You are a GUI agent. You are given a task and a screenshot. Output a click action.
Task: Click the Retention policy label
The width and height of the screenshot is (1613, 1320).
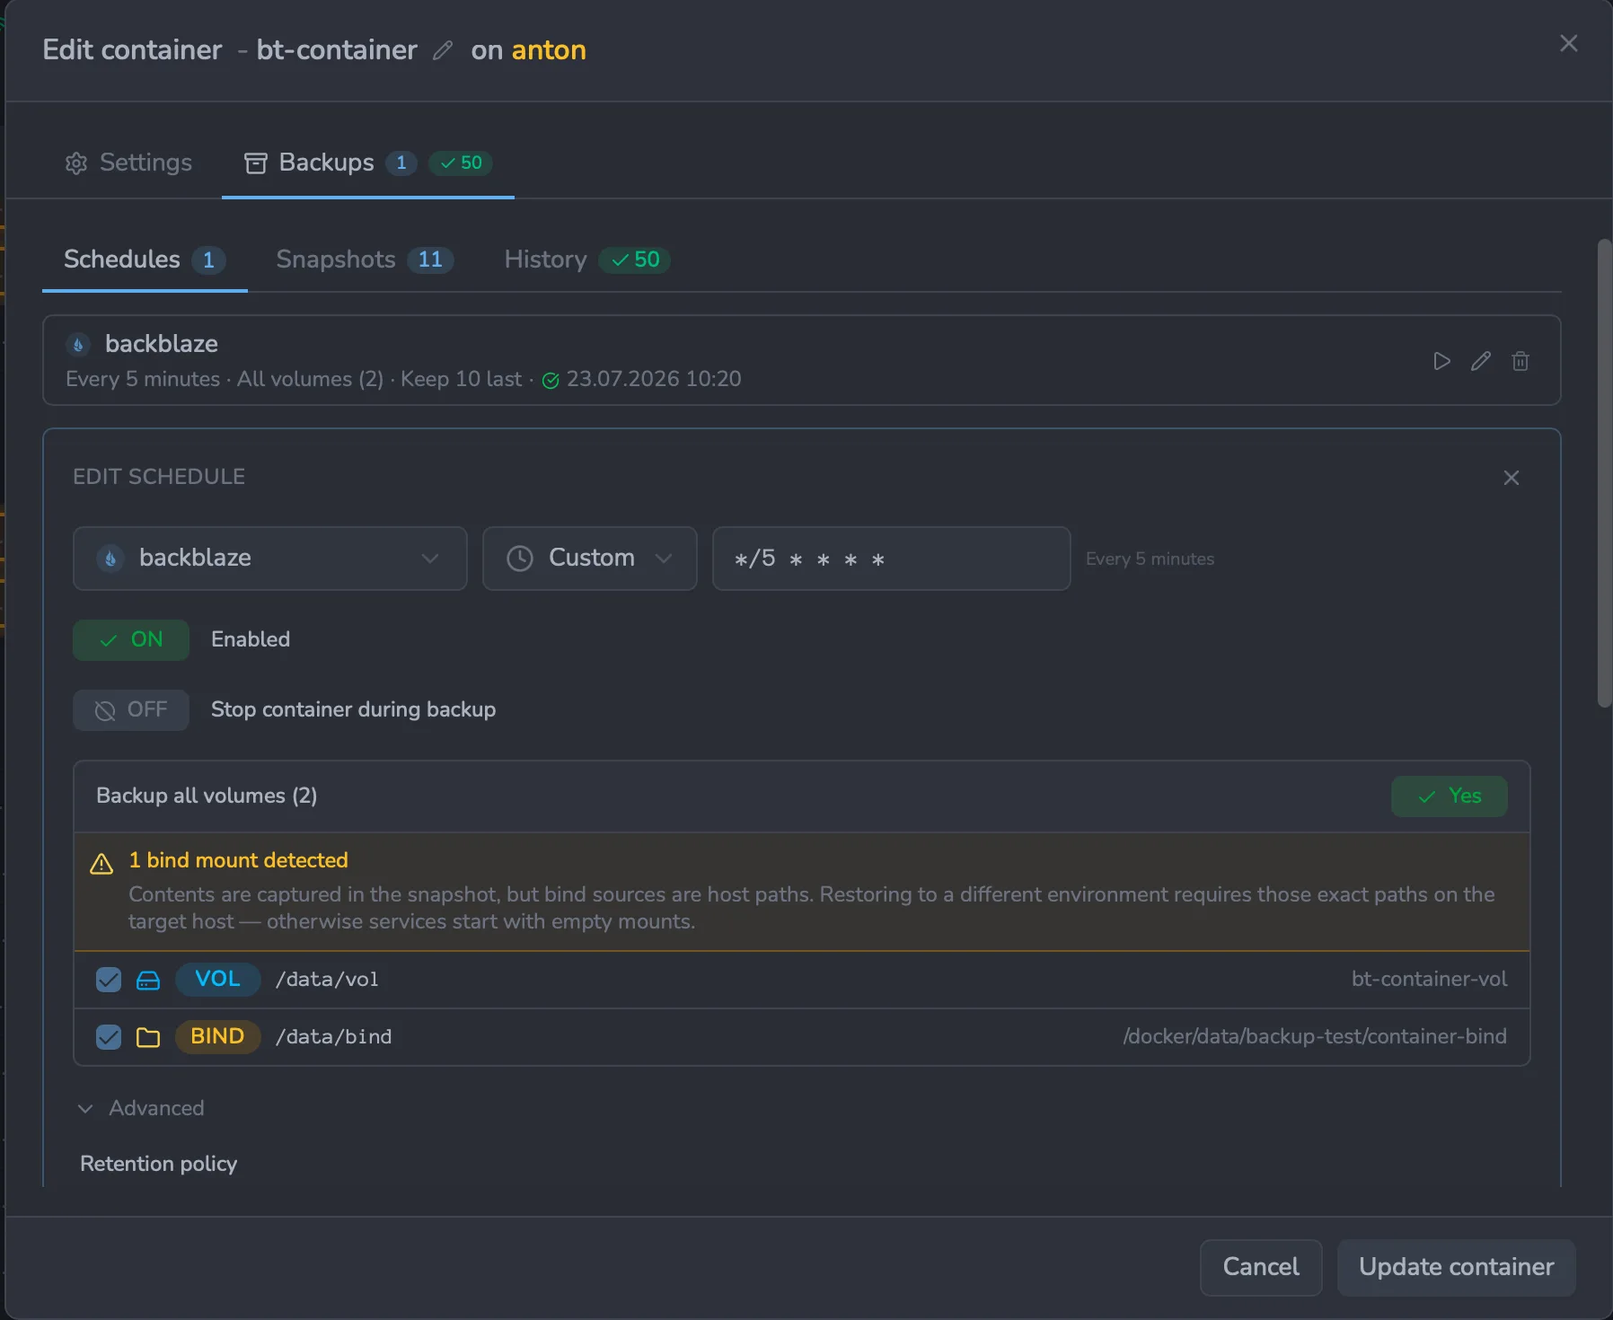click(x=159, y=1164)
